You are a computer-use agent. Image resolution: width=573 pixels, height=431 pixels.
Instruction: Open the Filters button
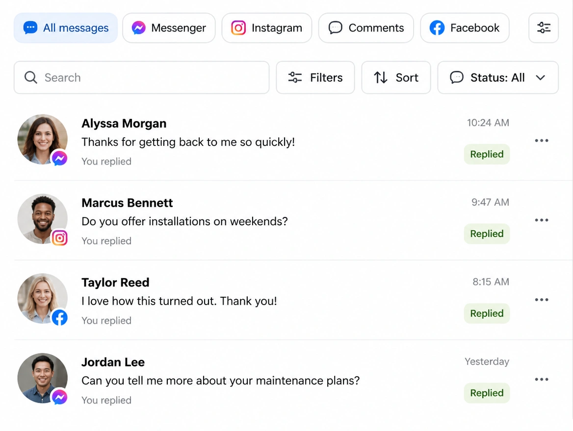coord(315,77)
